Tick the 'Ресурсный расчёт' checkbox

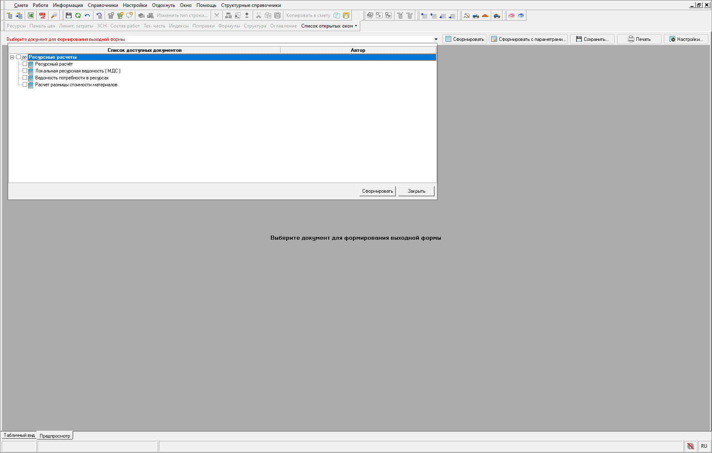click(x=25, y=64)
